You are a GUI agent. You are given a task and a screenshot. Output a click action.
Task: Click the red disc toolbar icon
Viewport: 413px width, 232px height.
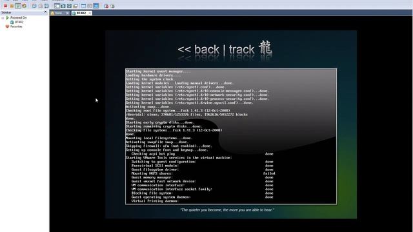coord(106,6)
